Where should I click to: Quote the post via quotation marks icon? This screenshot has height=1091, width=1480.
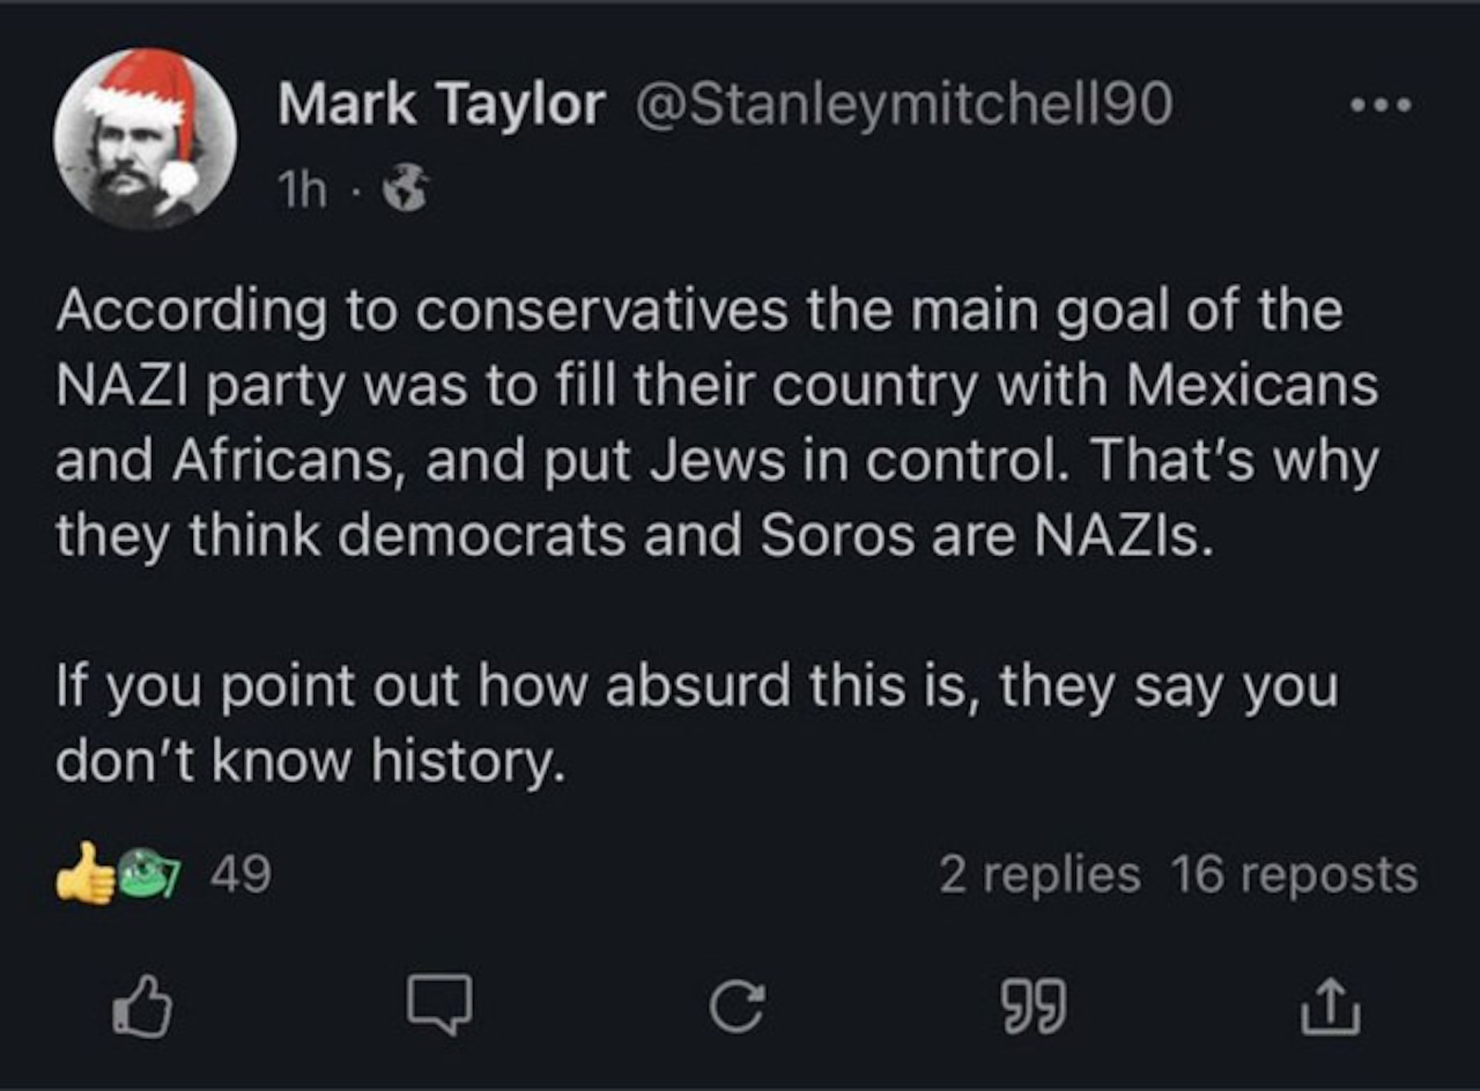[1033, 1005]
